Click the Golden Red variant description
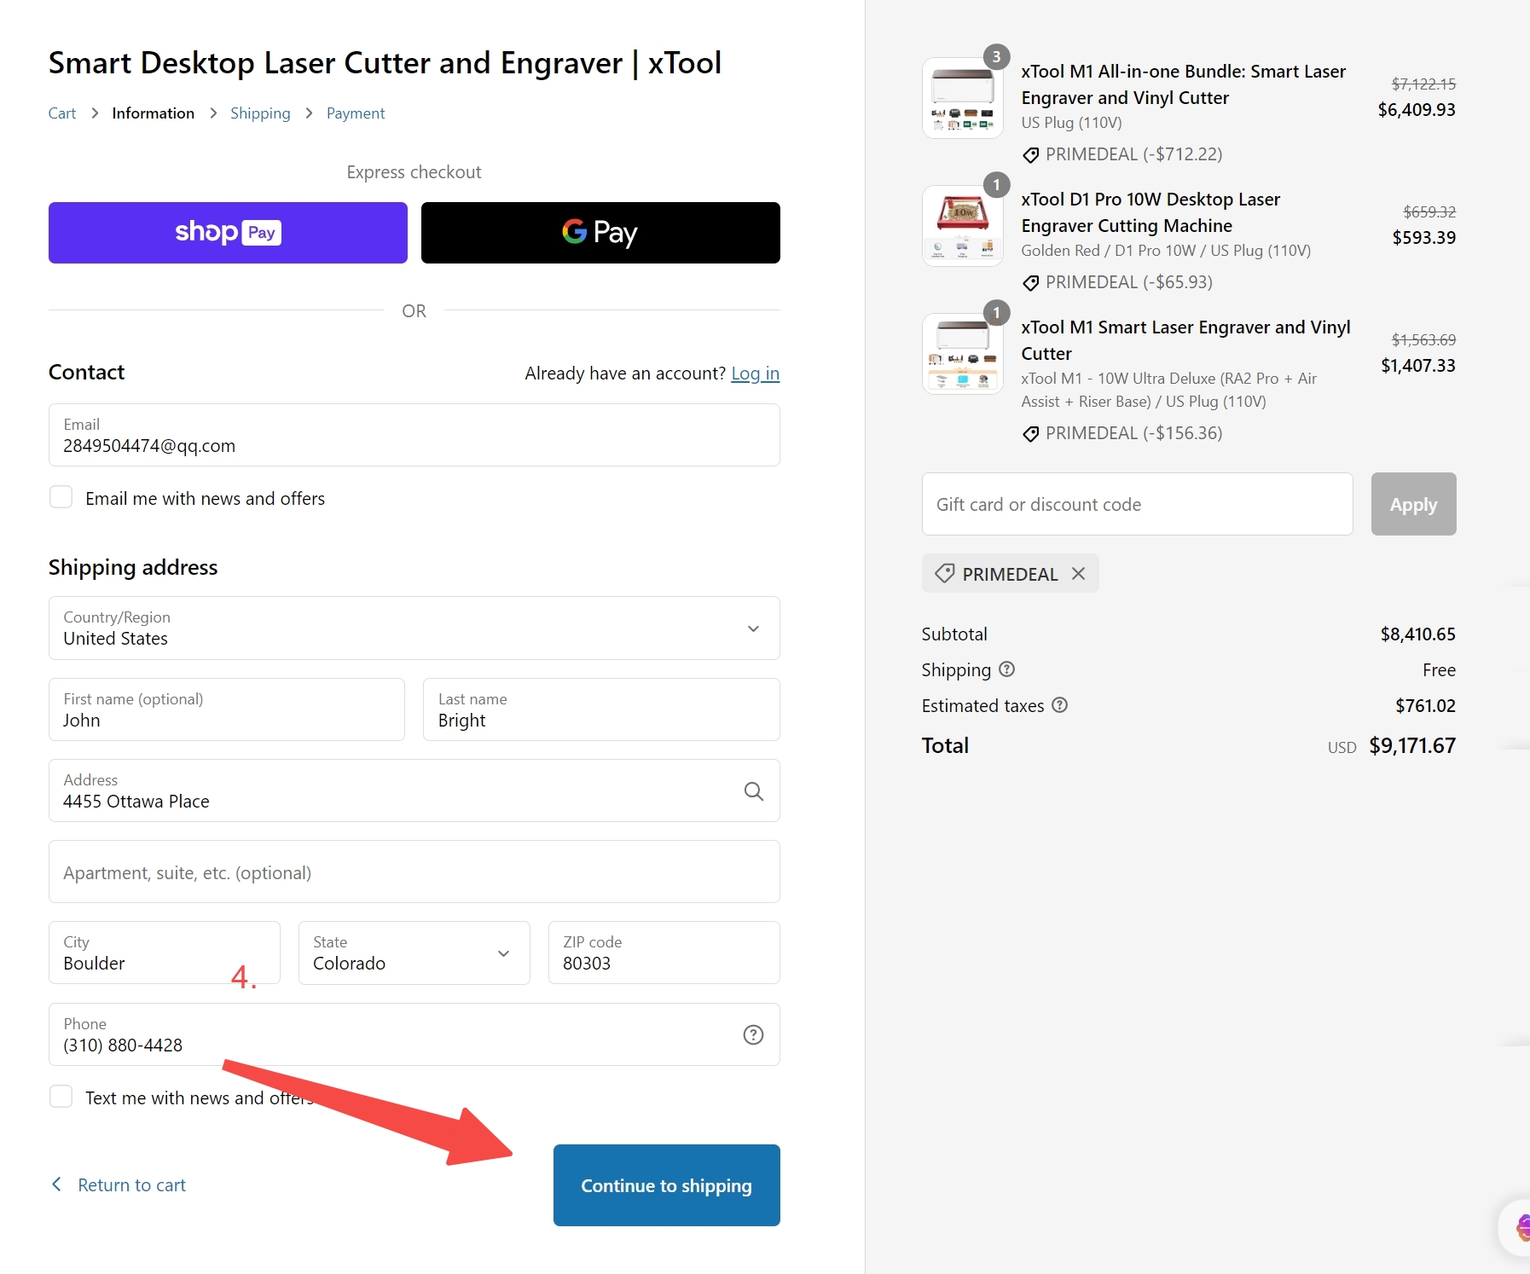 click(x=1166, y=251)
